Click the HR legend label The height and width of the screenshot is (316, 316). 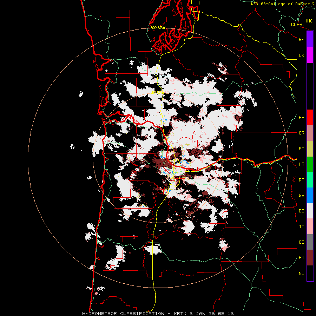[x=301, y=164]
